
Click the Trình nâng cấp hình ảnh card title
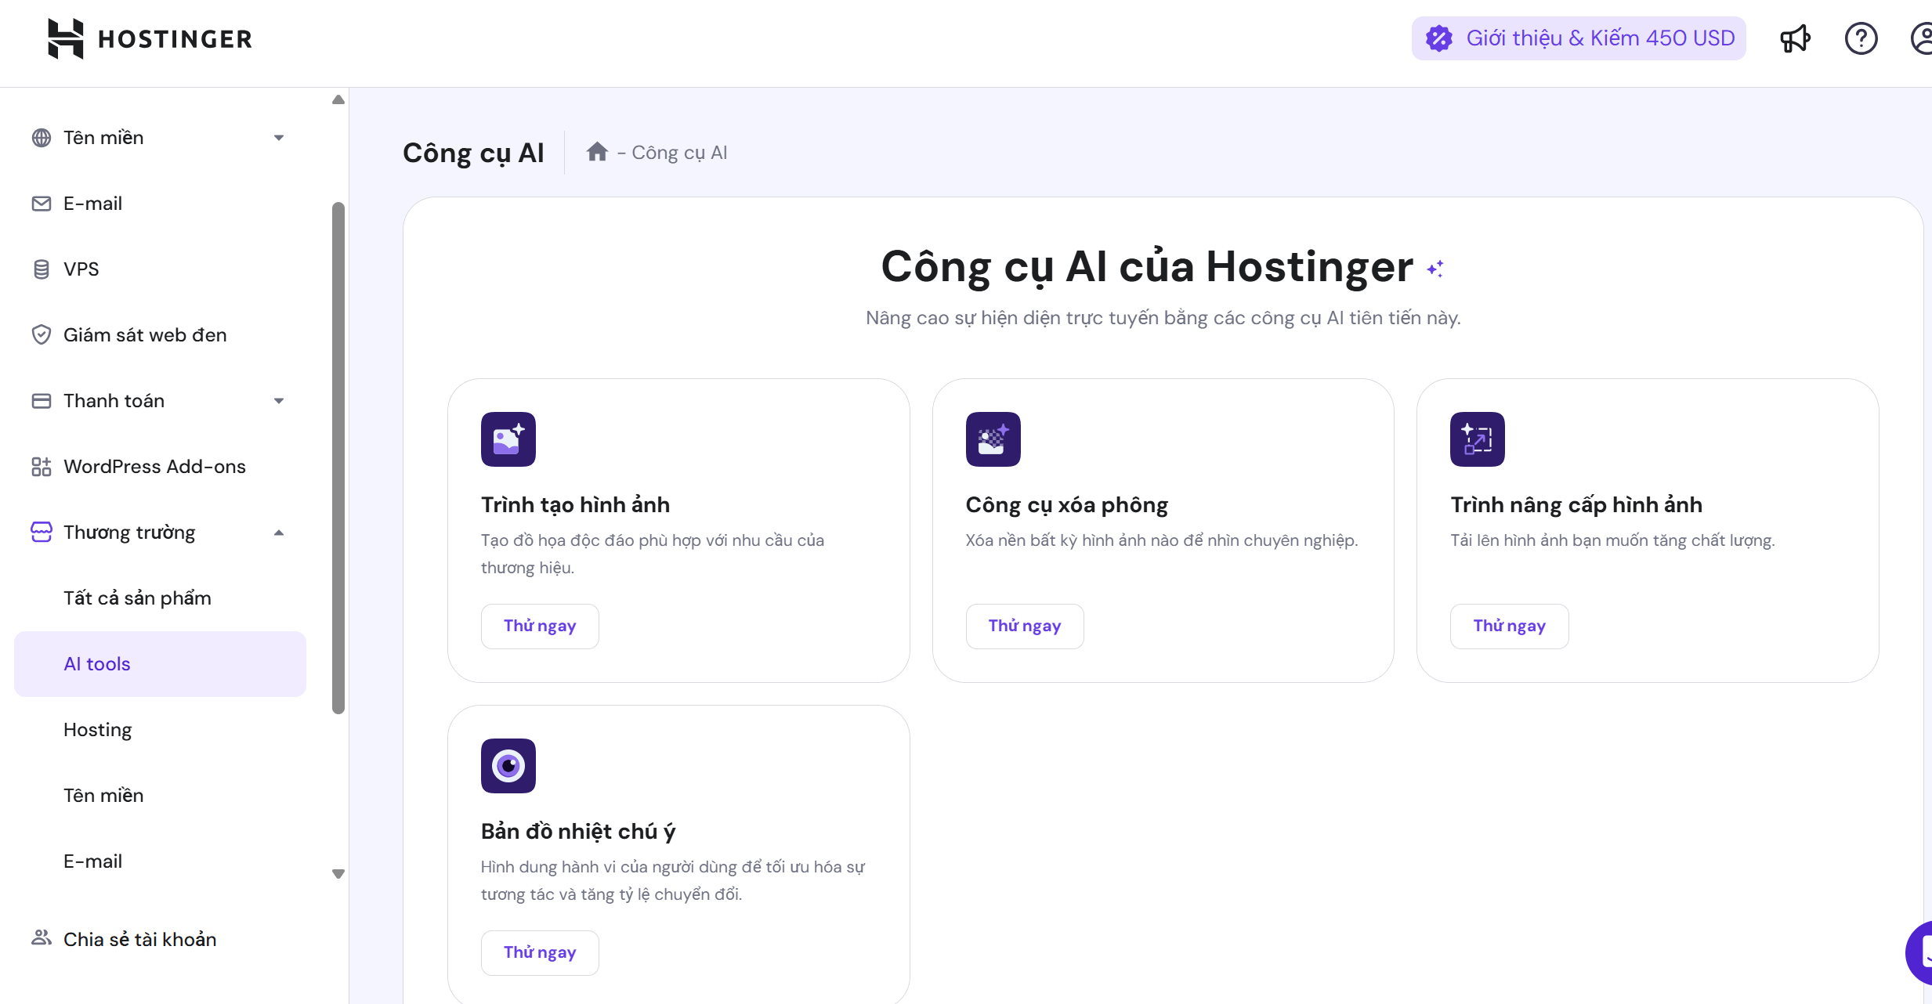(x=1576, y=505)
